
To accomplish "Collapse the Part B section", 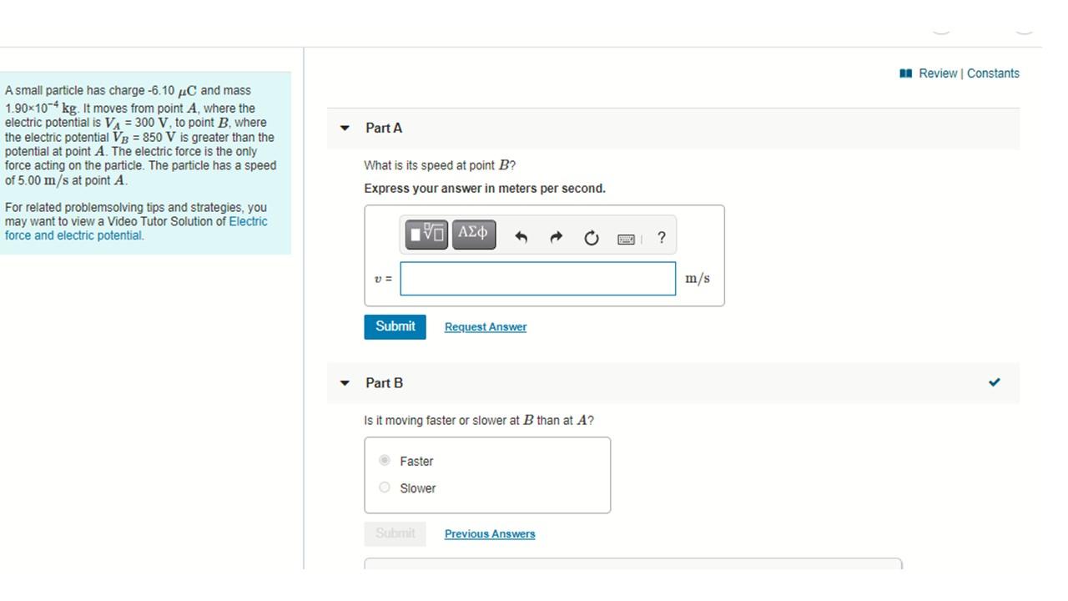I will click(x=345, y=382).
